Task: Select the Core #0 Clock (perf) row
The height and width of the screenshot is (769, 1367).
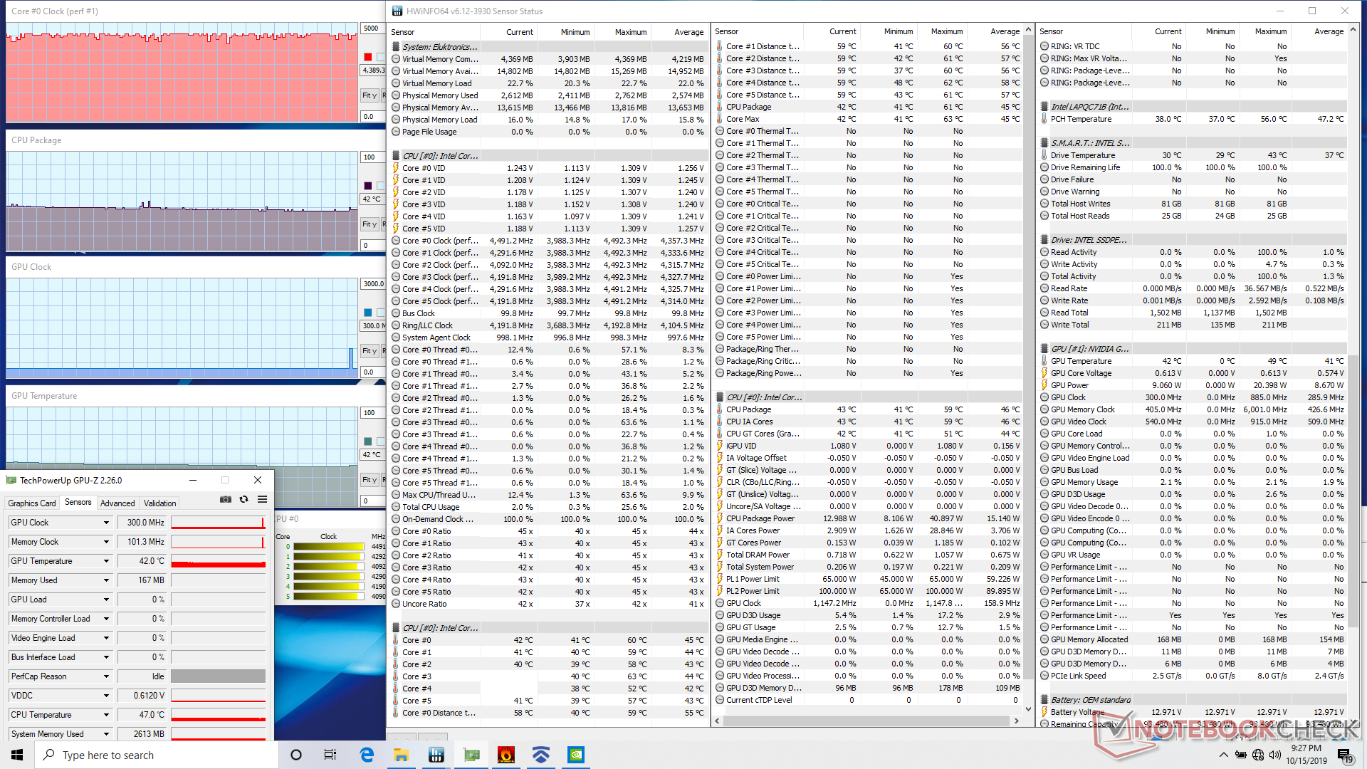Action: pyautogui.click(x=548, y=241)
